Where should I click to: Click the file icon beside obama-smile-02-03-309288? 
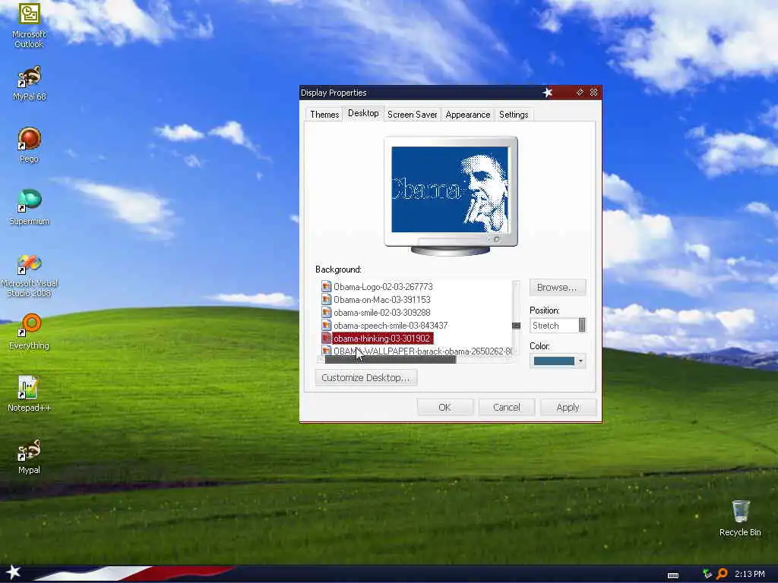point(326,312)
